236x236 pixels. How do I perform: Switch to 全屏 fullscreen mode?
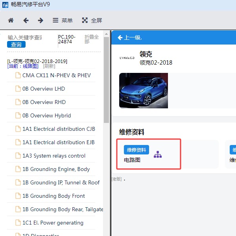pyautogui.click(x=92, y=20)
